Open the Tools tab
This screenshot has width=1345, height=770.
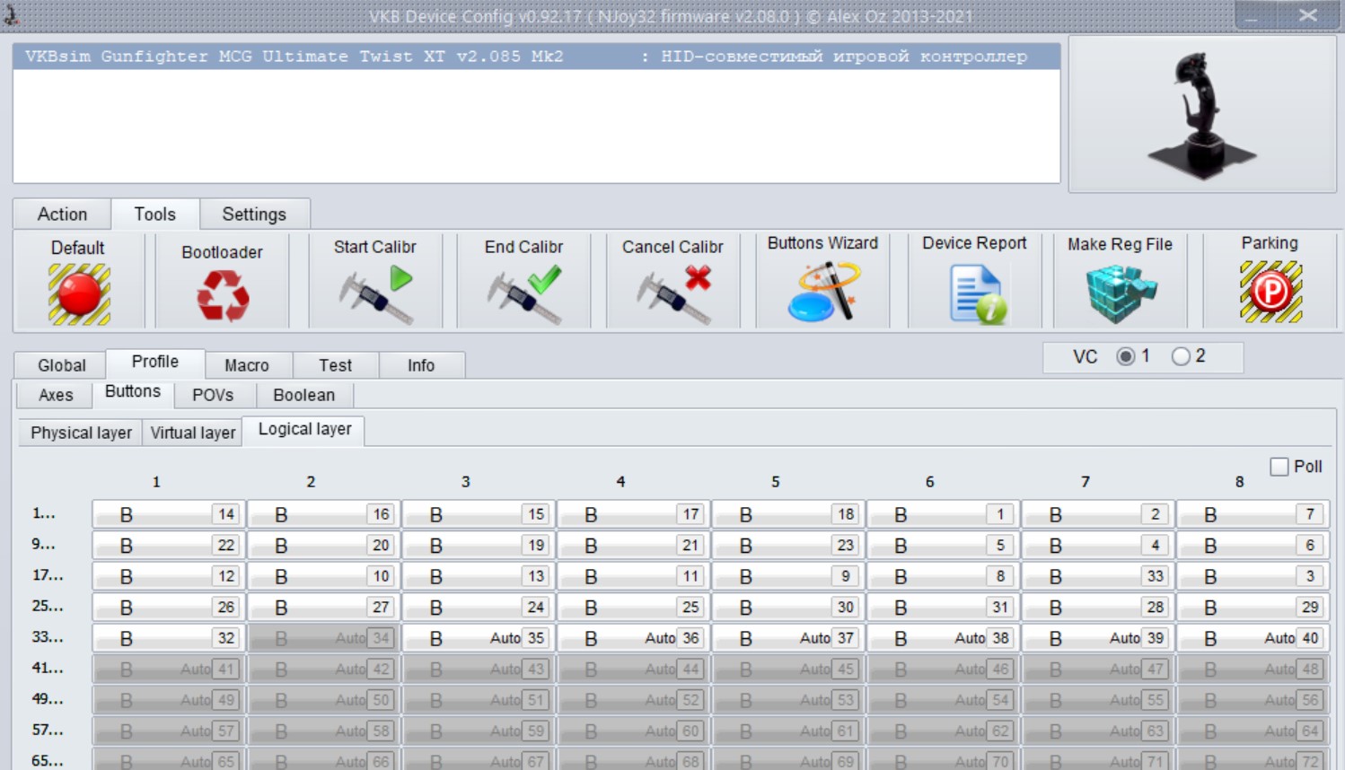tap(155, 214)
